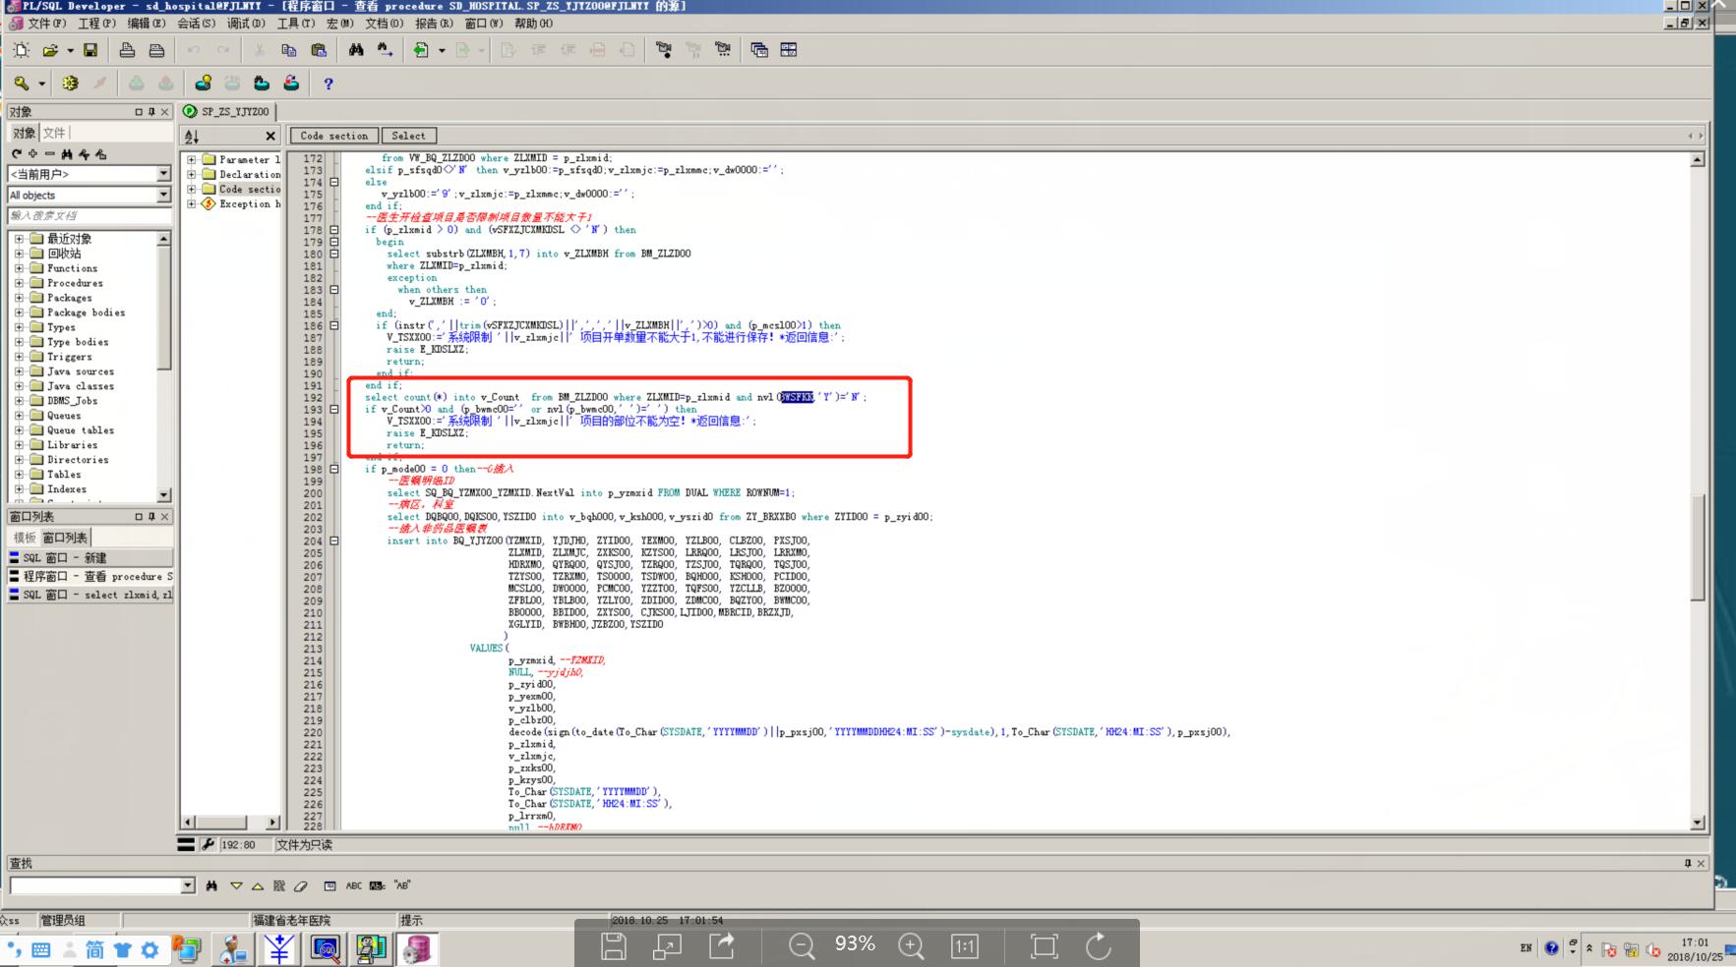Toggle case sensitive ABC search option
Viewport: 1736px width, 967px height.
pos(353,885)
